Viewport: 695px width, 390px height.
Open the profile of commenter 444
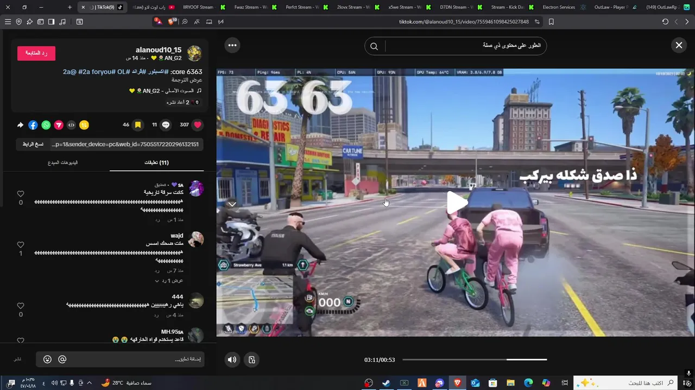coord(195,300)
